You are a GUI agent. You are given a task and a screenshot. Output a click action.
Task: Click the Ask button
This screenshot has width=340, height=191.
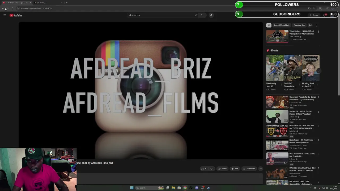click(235, 169)
